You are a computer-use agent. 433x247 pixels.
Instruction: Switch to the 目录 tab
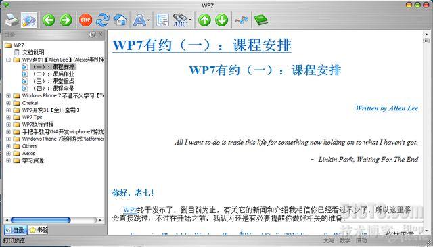(16, 230)
